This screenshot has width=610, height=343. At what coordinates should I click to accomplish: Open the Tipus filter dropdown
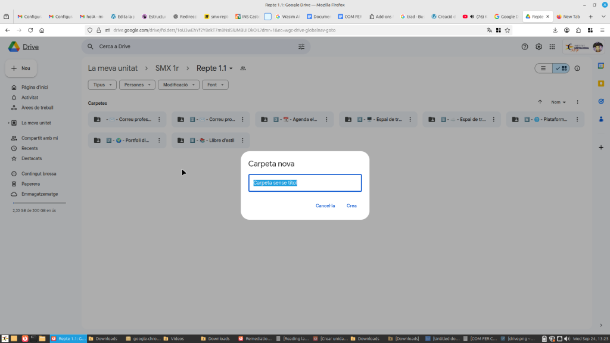pos(102,85)
